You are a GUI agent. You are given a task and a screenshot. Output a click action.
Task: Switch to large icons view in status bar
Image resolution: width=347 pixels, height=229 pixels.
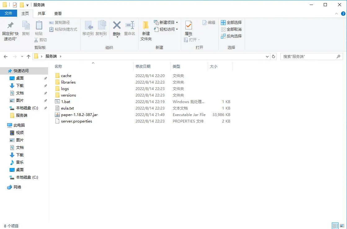[342, 226]
